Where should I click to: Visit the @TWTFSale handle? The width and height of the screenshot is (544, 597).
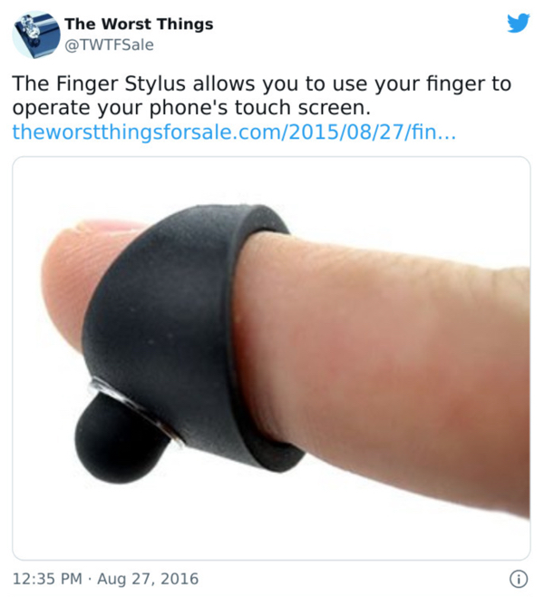pyautogui.click(x=110, y=45)
